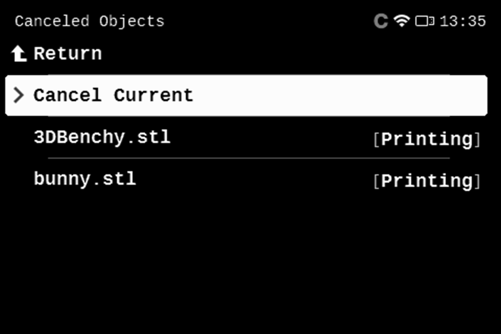The height and width of the screenshot is (334, 501).
Task: Click the battery indicator icon
Action: (424, 21)
